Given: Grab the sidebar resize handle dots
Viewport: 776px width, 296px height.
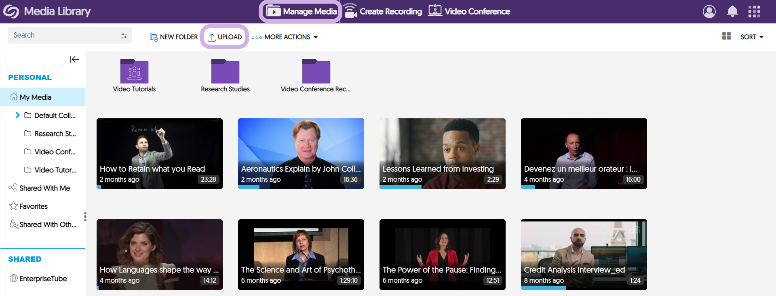Looking at the screenshot, I should click(85, 216).
